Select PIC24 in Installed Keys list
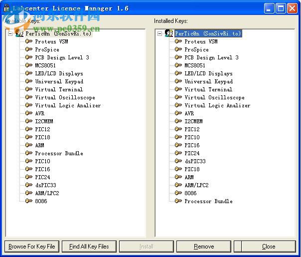This screenshot has height=257, width=301. tap(192, 153)
